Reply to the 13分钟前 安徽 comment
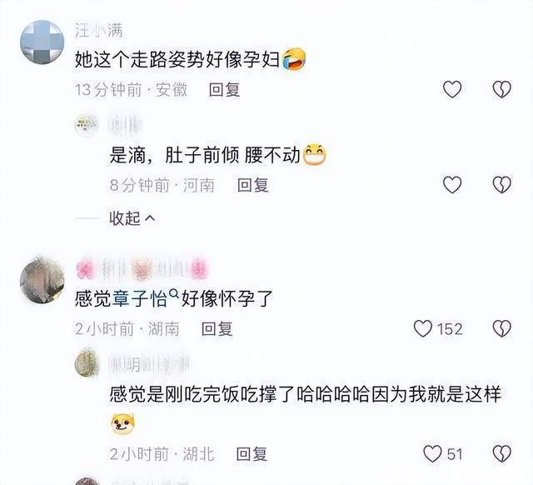 click(224, 90)
